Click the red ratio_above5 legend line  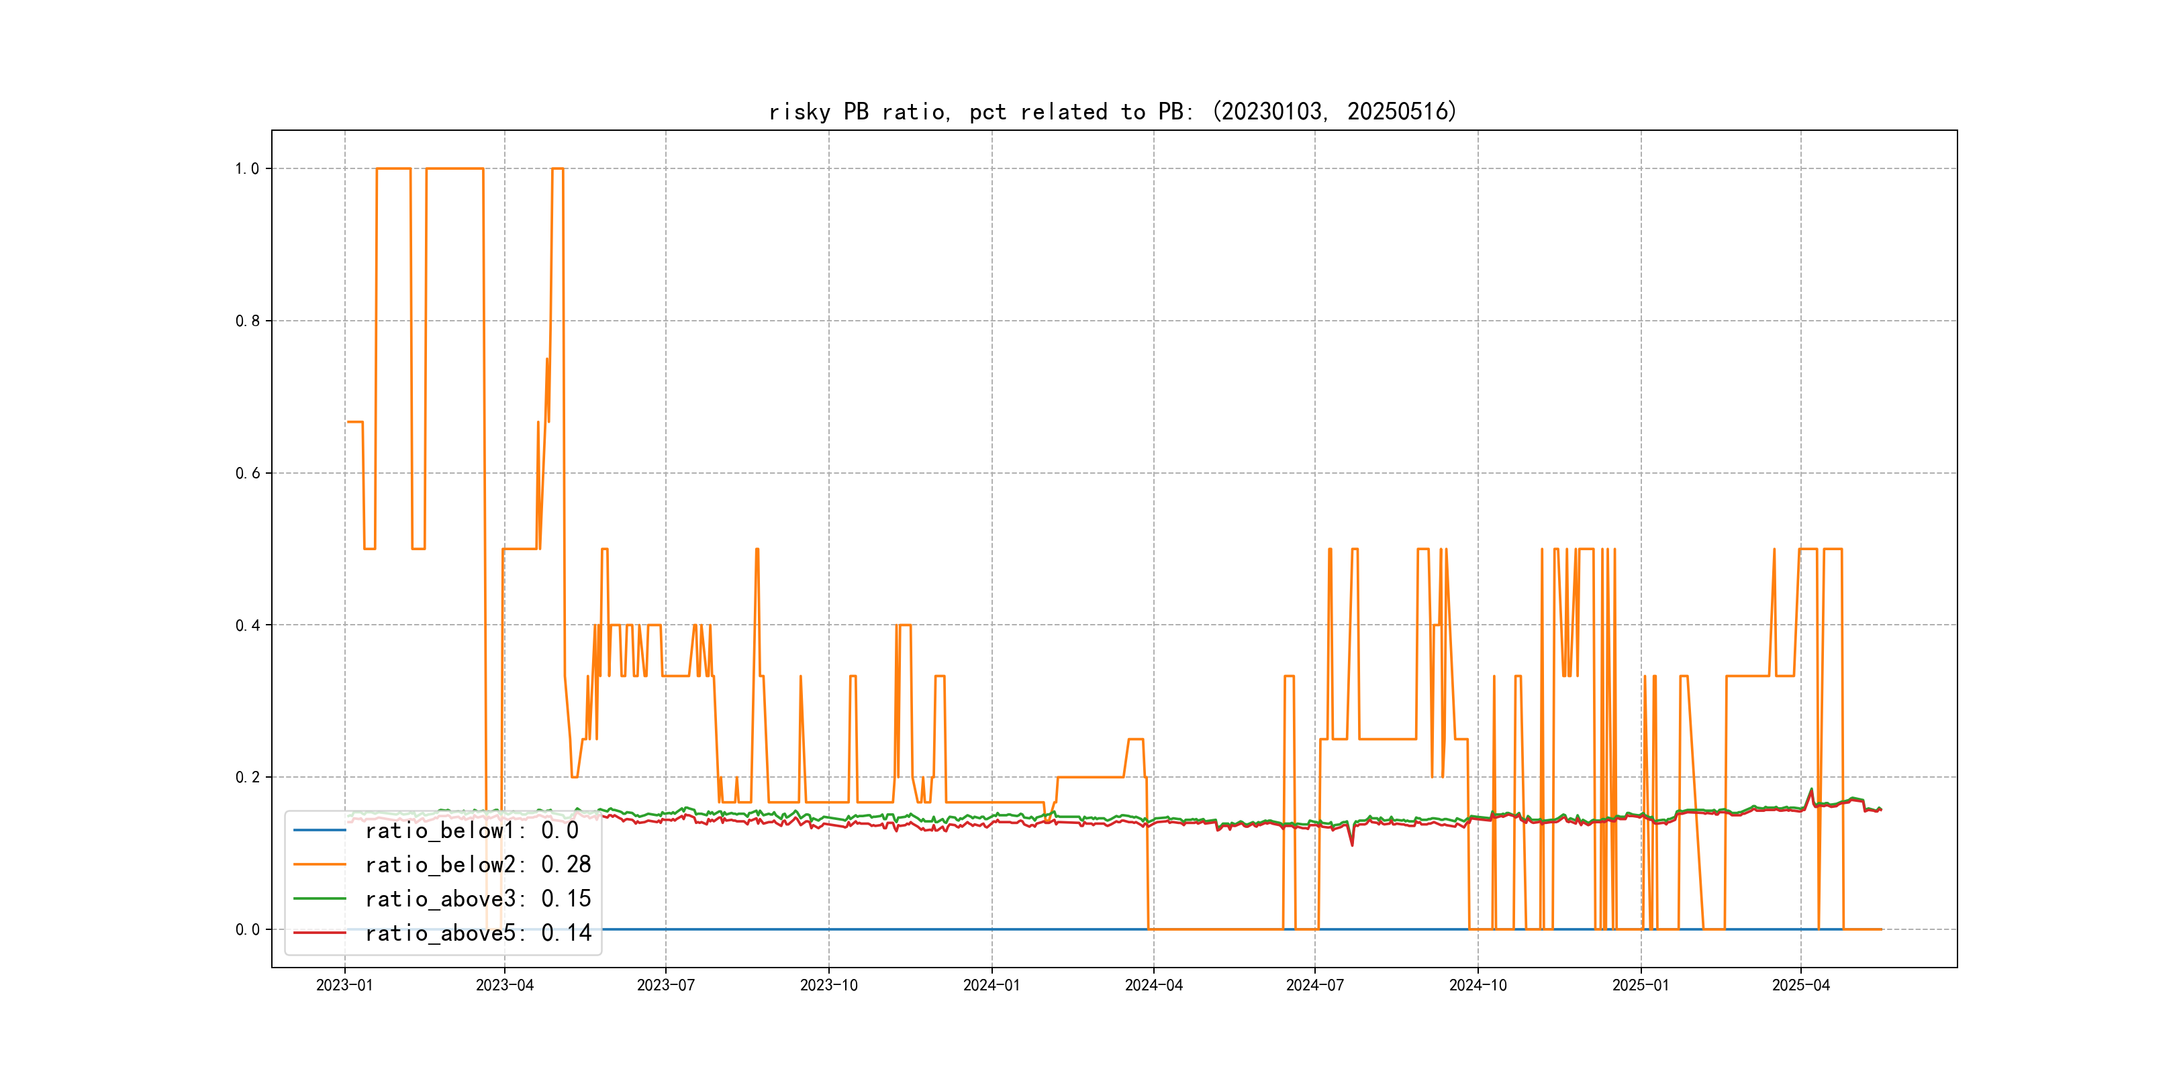point(319,933)
